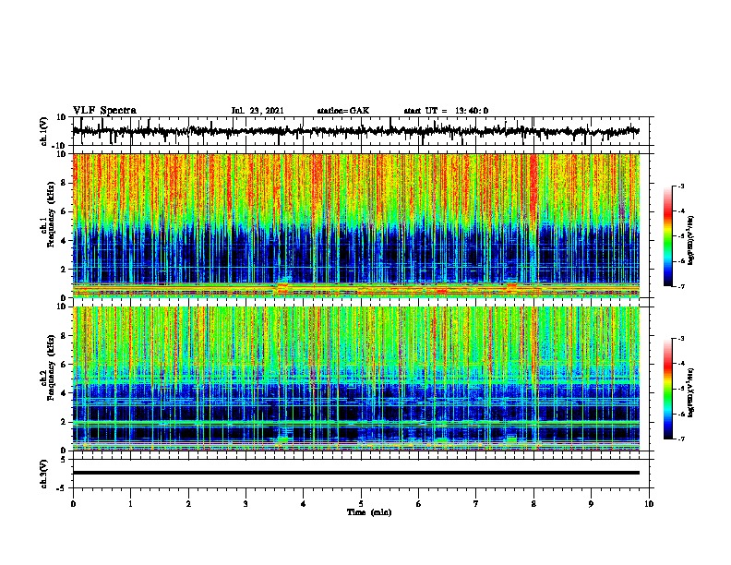Click the "4" frequency tick of ch.2 spectrogram
The height and width of the screenshot is (565, 731).
pos(65,393)
